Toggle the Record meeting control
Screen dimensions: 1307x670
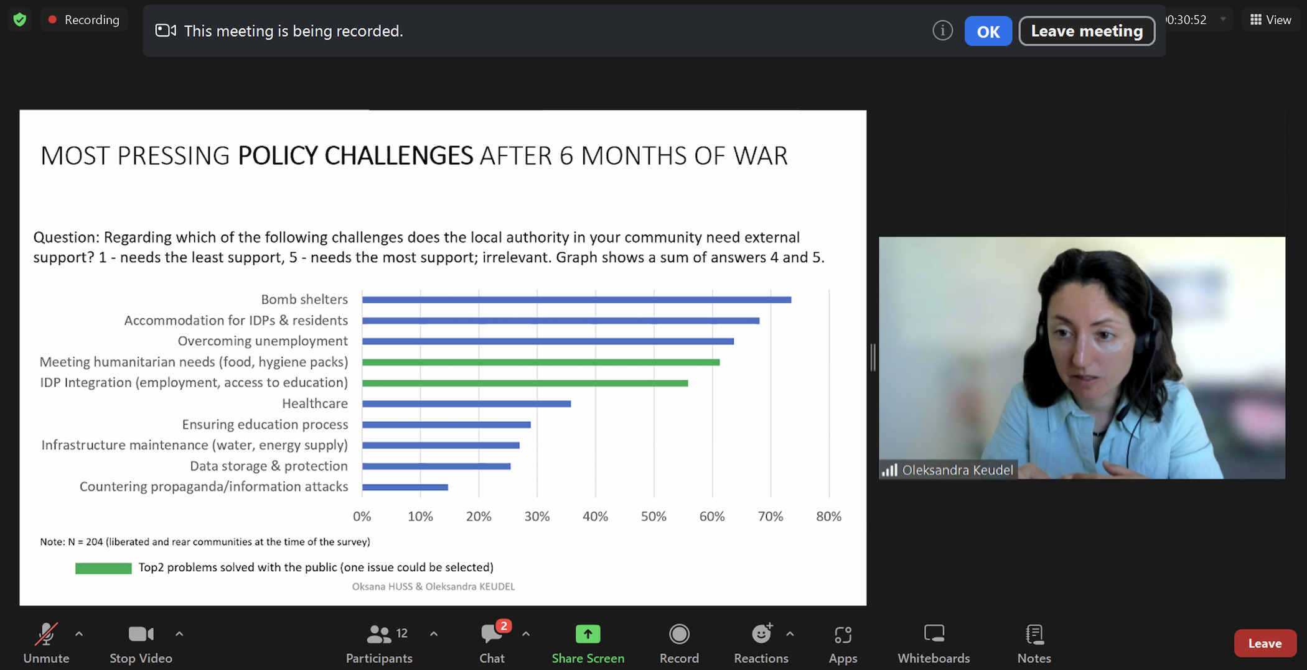tap(679, 643)
